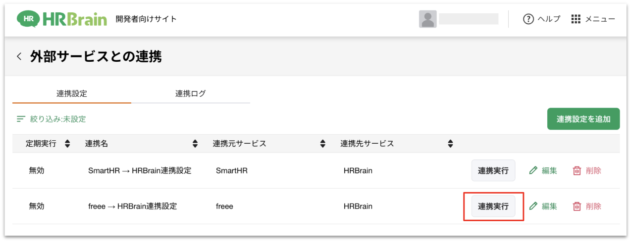631x241 pixels.
Task: Click trash icon for SmartHR row
Action: [x=577, y=171]
